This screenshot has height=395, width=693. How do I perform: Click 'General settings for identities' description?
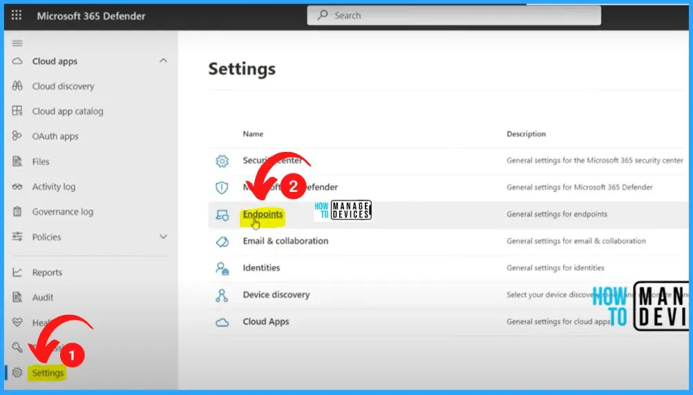[x=555, y=268]
